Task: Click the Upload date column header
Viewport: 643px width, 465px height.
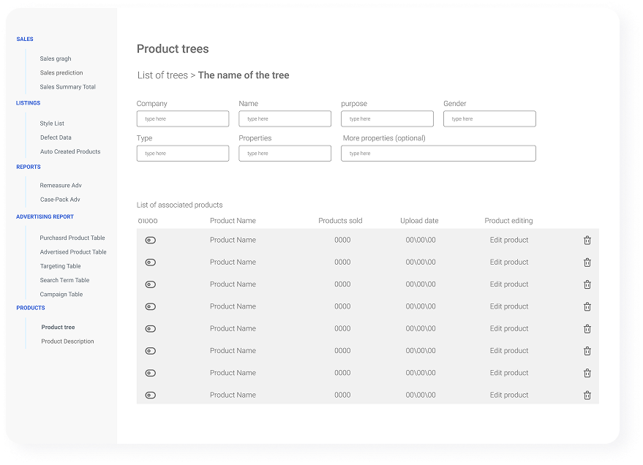Action: (x=419, y=221)
